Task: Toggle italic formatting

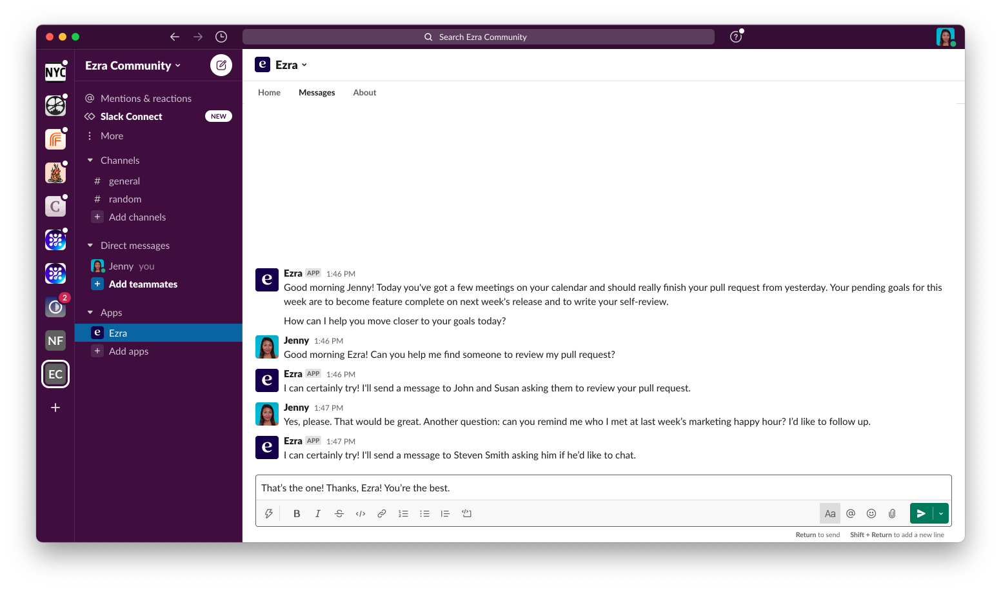Action: point(317,513)
